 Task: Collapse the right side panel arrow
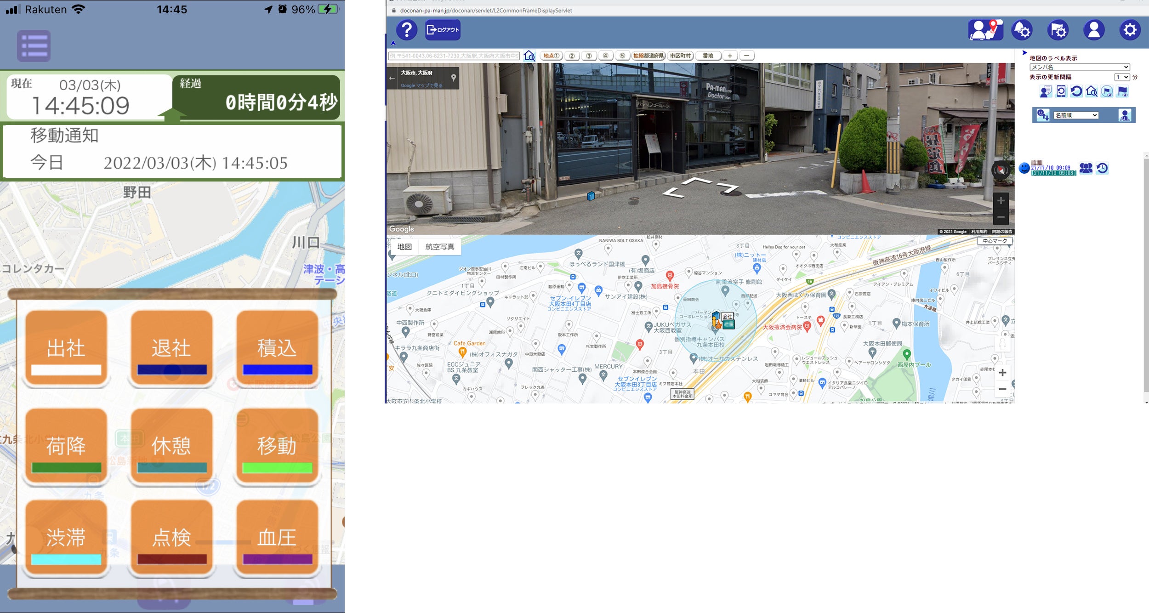(1024, 53)
